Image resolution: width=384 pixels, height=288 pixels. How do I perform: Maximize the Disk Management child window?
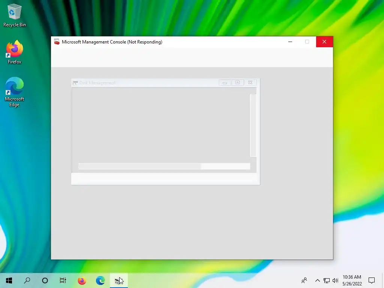[237, 82]
